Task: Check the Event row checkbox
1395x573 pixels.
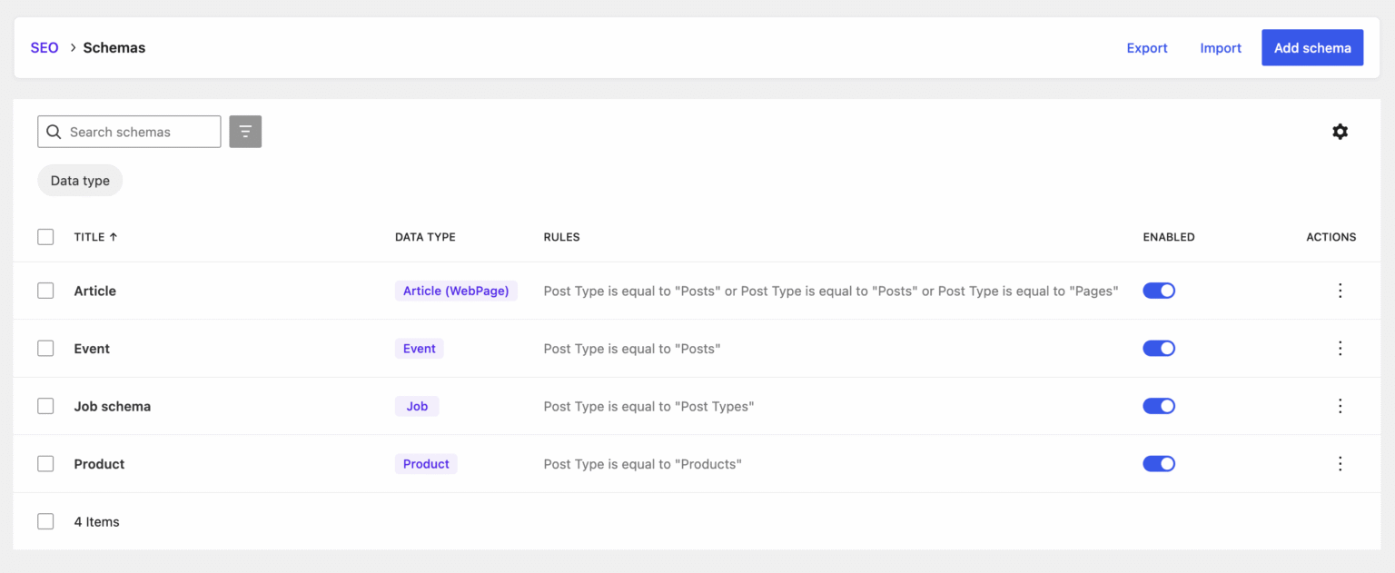Action: click(45, 349)
